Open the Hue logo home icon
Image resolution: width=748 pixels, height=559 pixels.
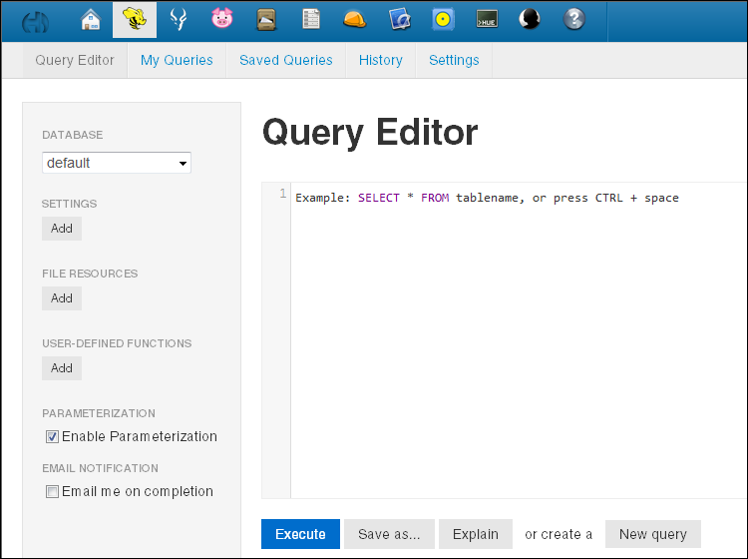35,22
